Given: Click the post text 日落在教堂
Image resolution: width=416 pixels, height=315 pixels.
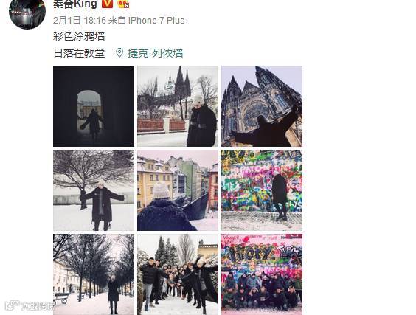Looking at the screenshot, I should [79, 53].
